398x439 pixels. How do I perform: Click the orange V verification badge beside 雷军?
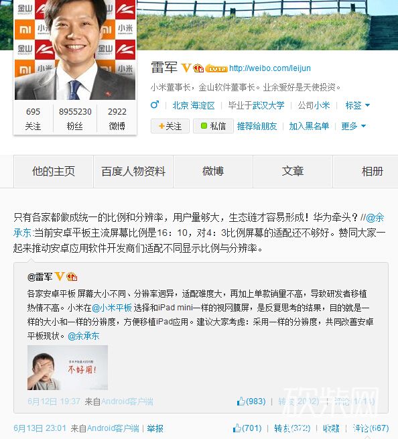click(x=186, y=68)
